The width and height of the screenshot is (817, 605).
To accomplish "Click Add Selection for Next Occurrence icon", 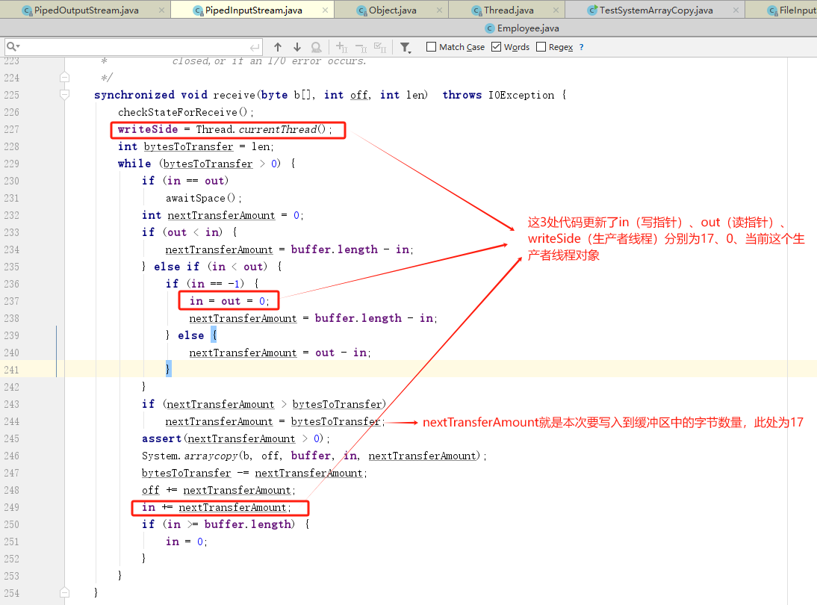I will point(342,47).
